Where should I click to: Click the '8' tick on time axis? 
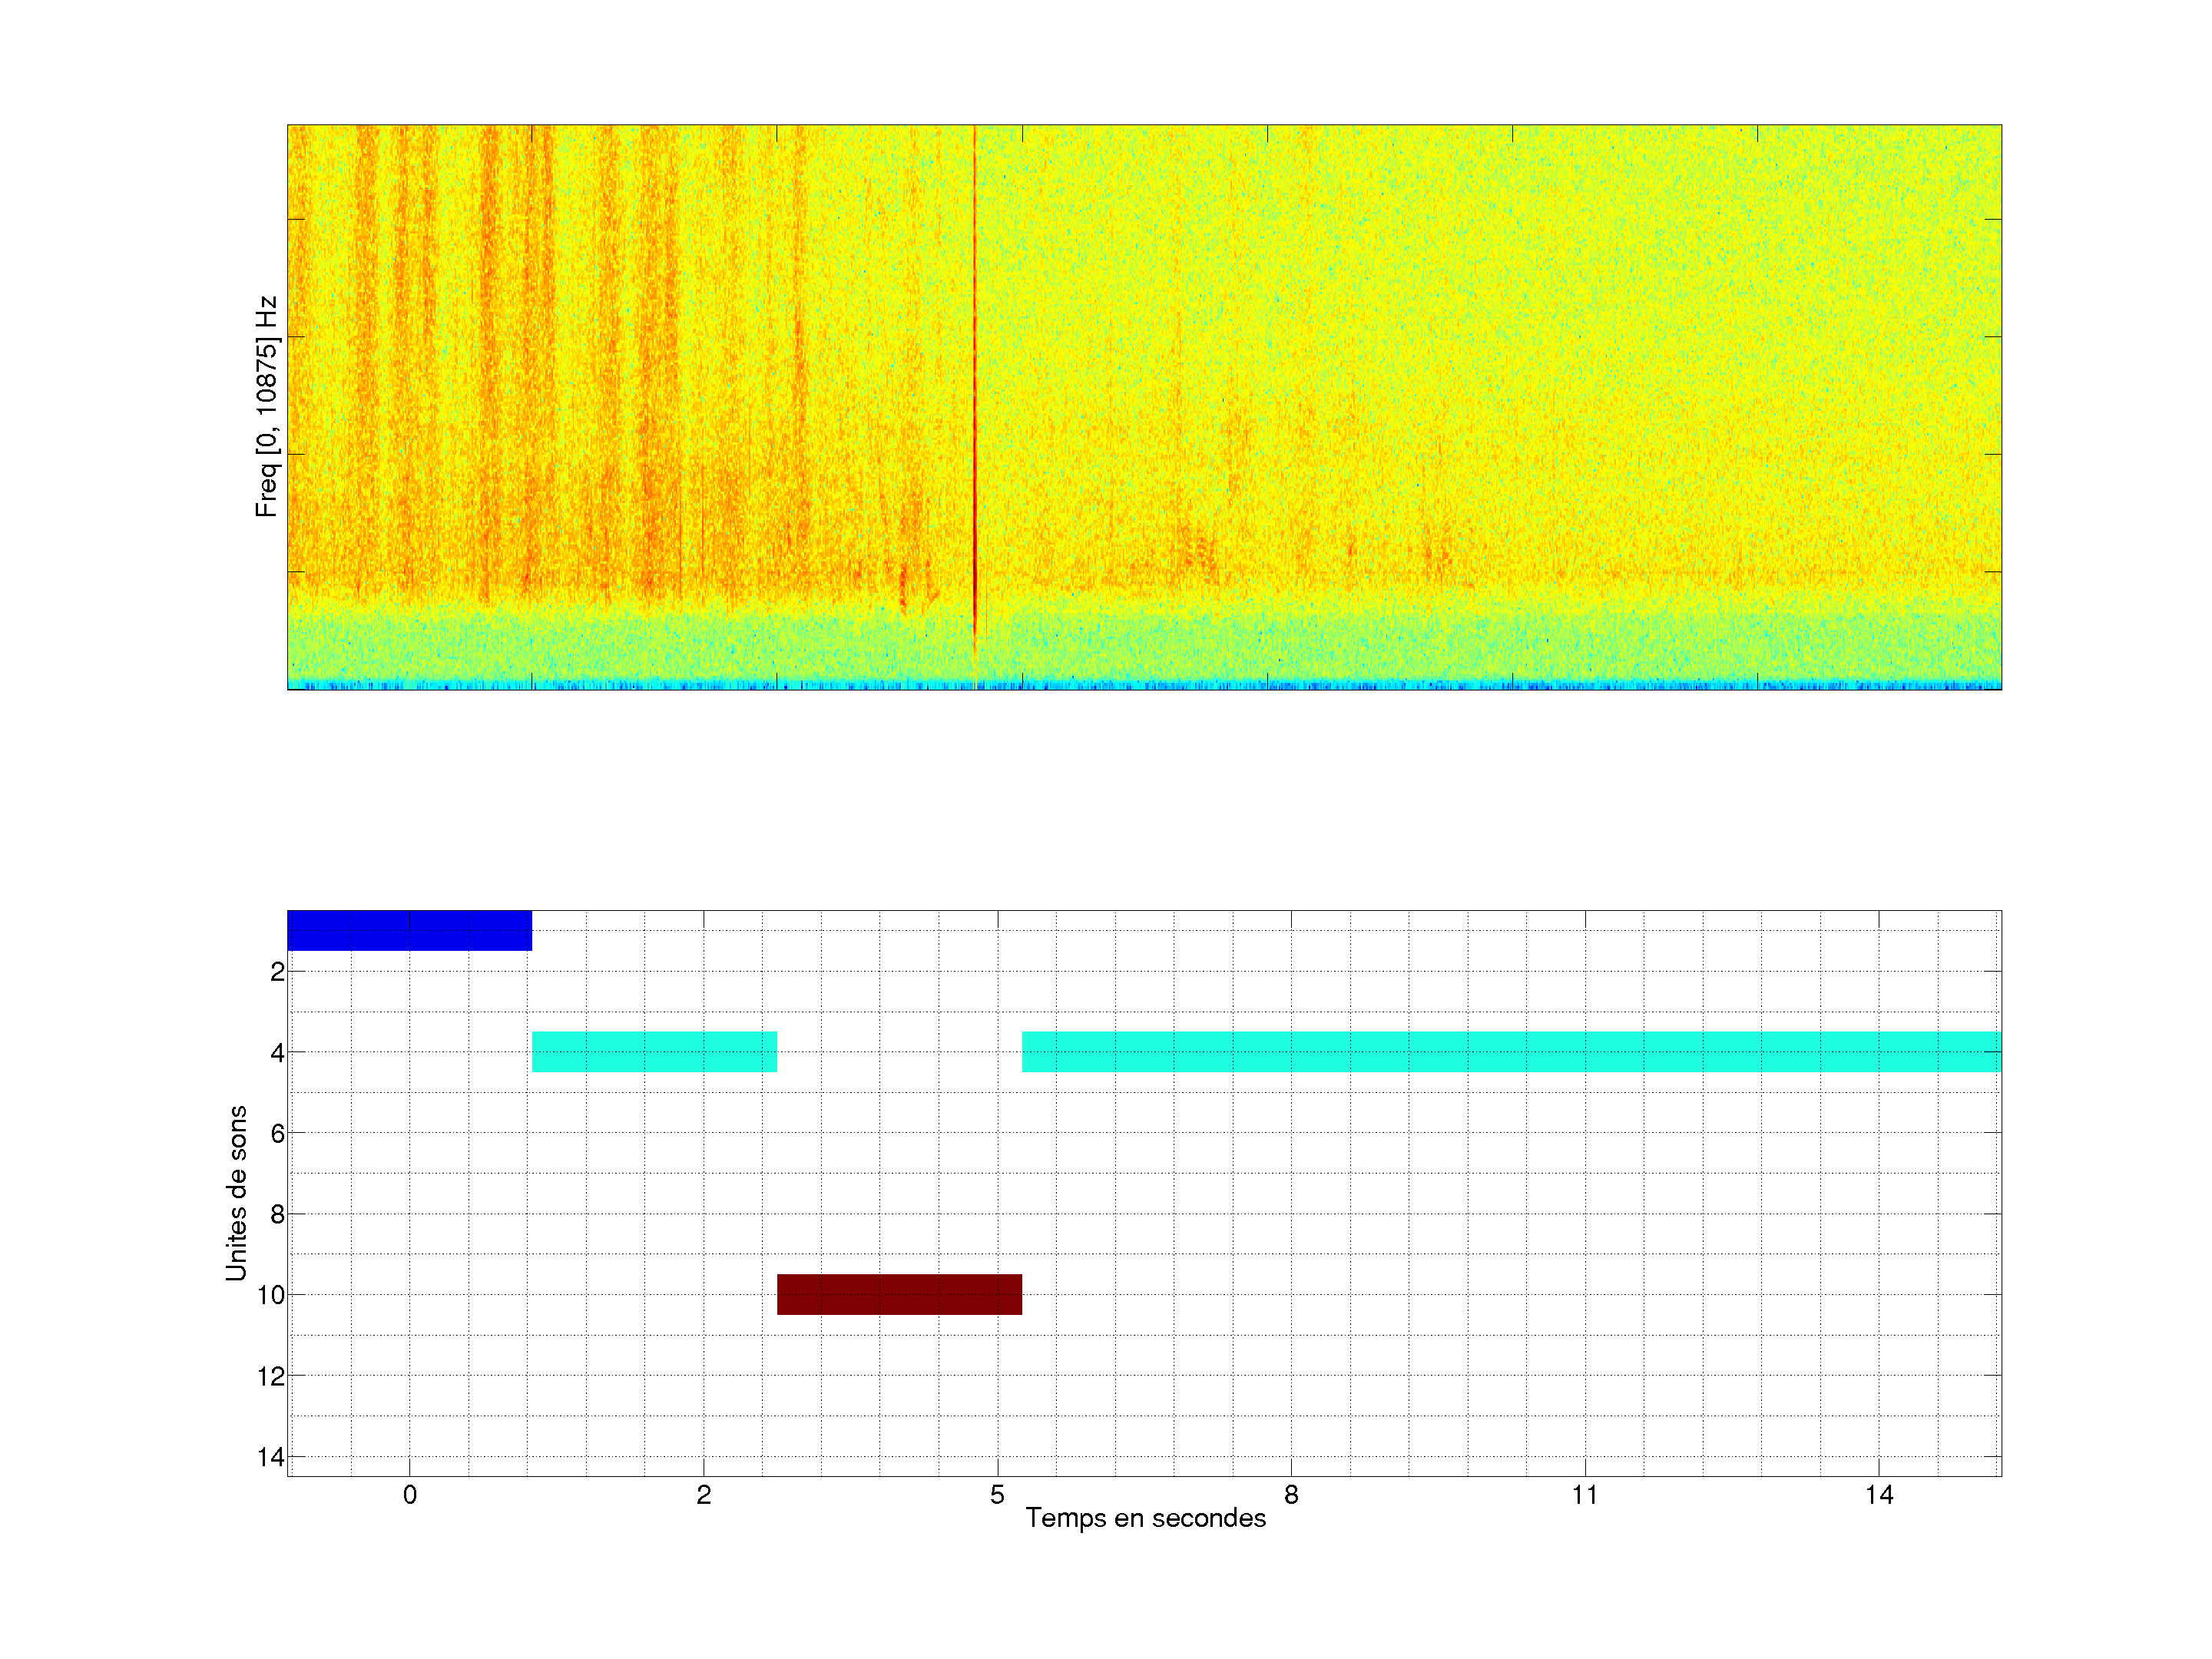[1291, 1495]
